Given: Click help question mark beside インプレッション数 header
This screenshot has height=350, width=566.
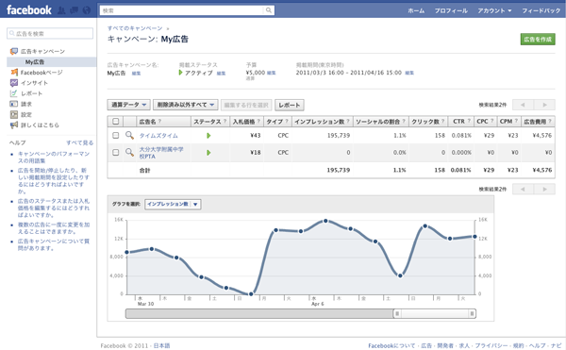Looking at the screenshot, I should click(348, 122).
